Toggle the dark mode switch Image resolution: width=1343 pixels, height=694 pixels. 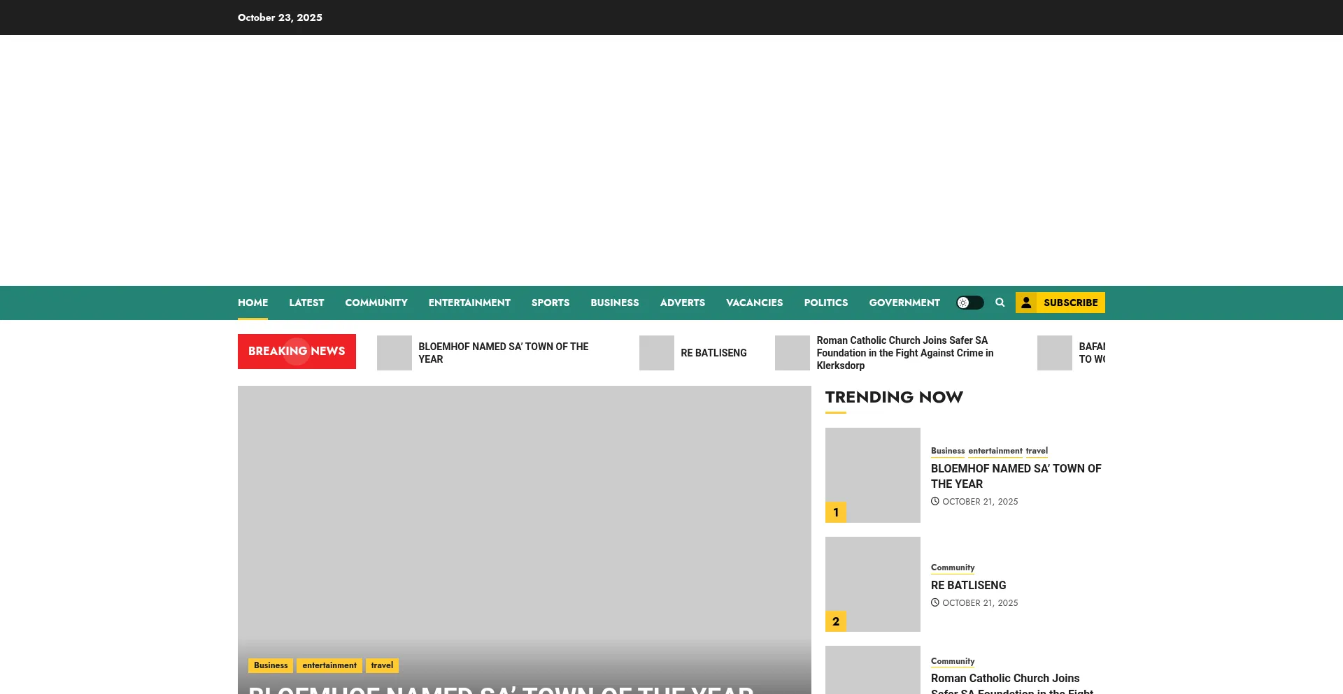click(x=969, y=303)
